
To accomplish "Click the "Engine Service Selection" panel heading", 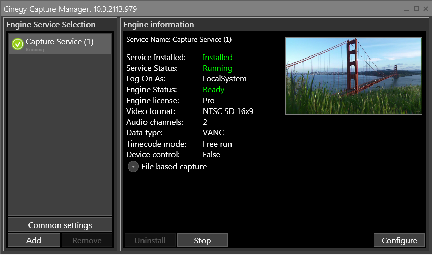I will pos(51,25).
